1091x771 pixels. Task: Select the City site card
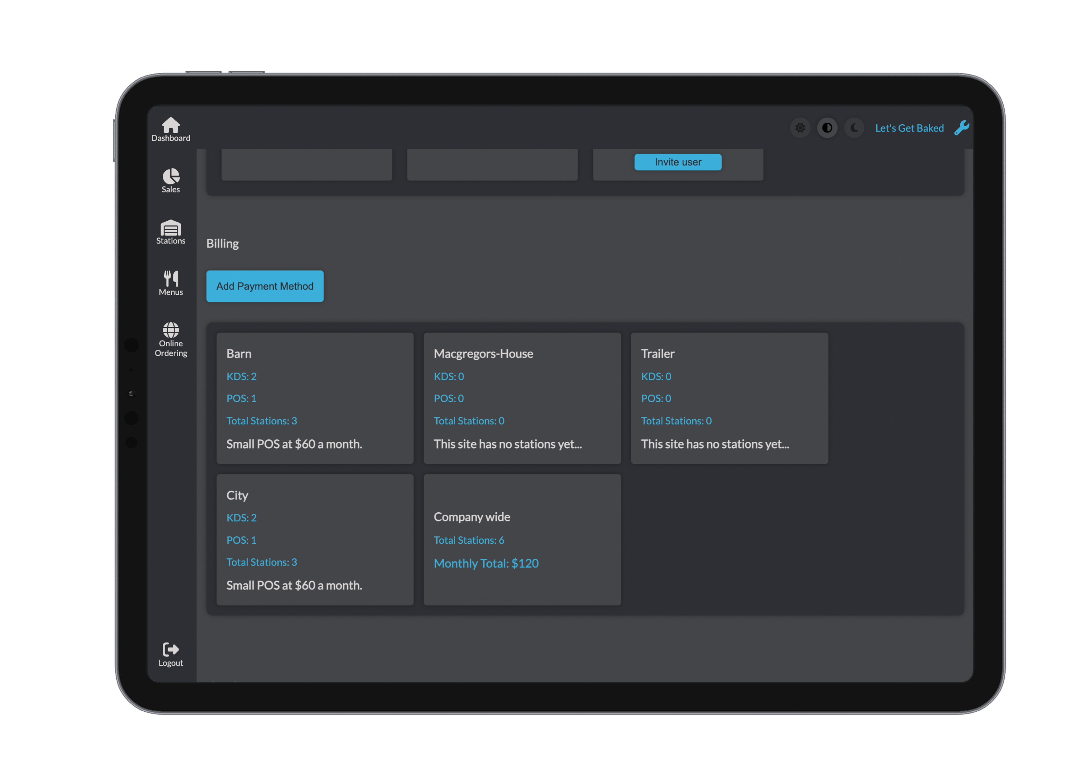coord(314,540)
